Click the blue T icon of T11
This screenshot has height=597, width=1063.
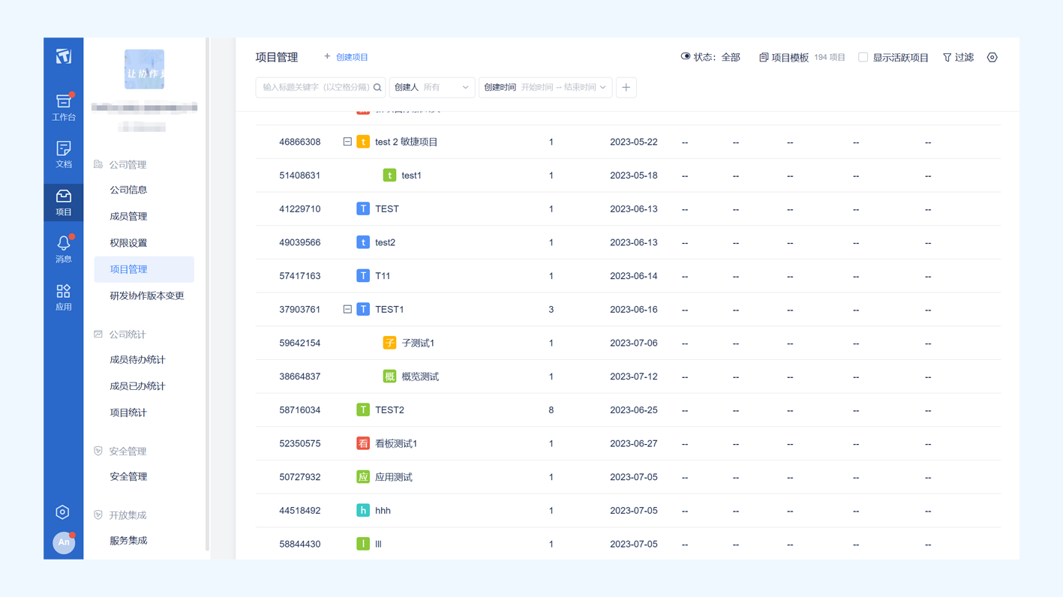363,276
